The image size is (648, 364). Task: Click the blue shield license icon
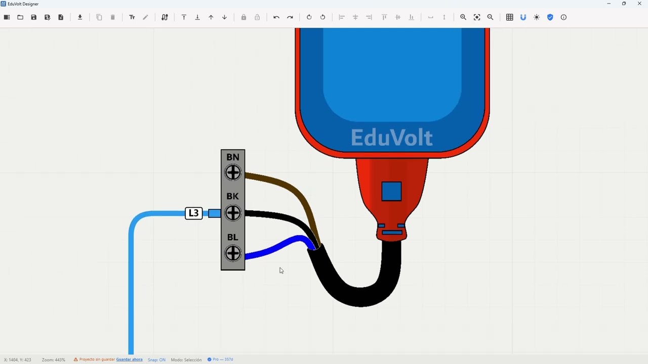(x=550, y=17)
